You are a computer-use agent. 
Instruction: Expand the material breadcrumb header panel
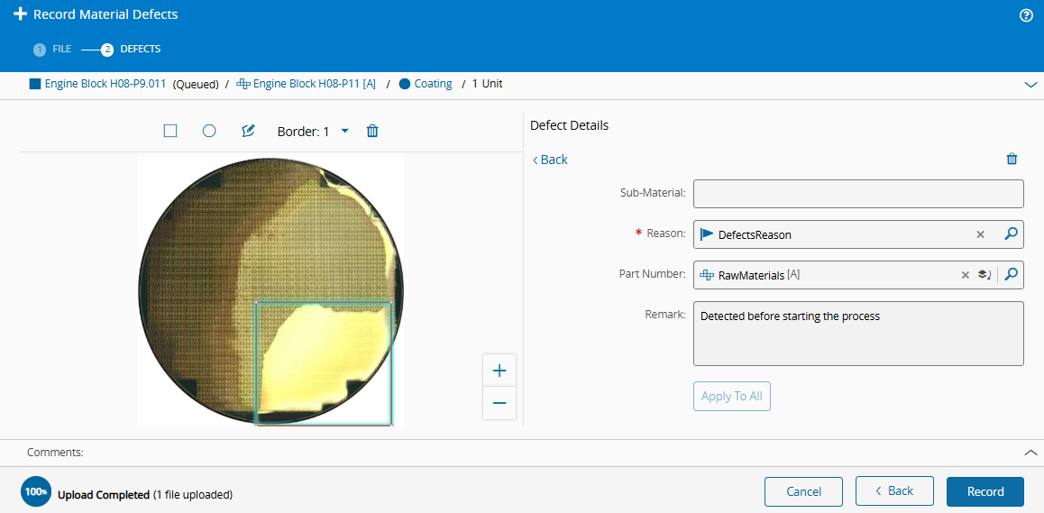click(1030, 85)
